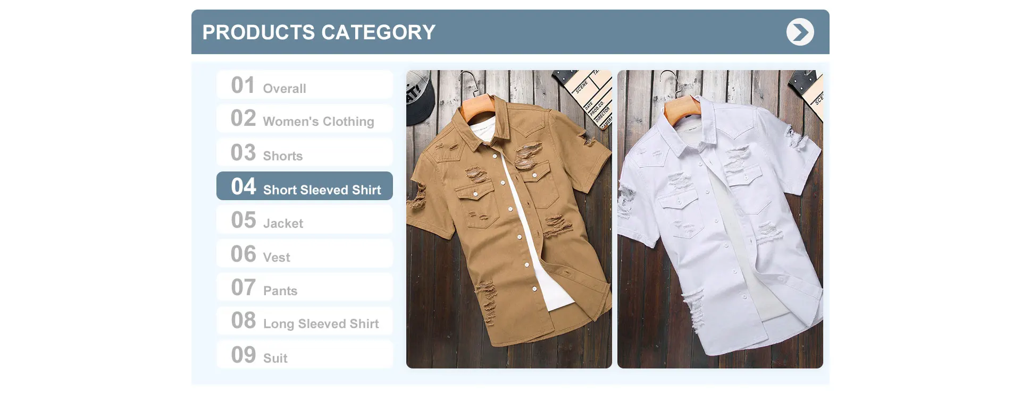Click the number 04 in active category
The width and height of the screenshot is (1021, 395).
pyautogui.click(x=244, y=186)
